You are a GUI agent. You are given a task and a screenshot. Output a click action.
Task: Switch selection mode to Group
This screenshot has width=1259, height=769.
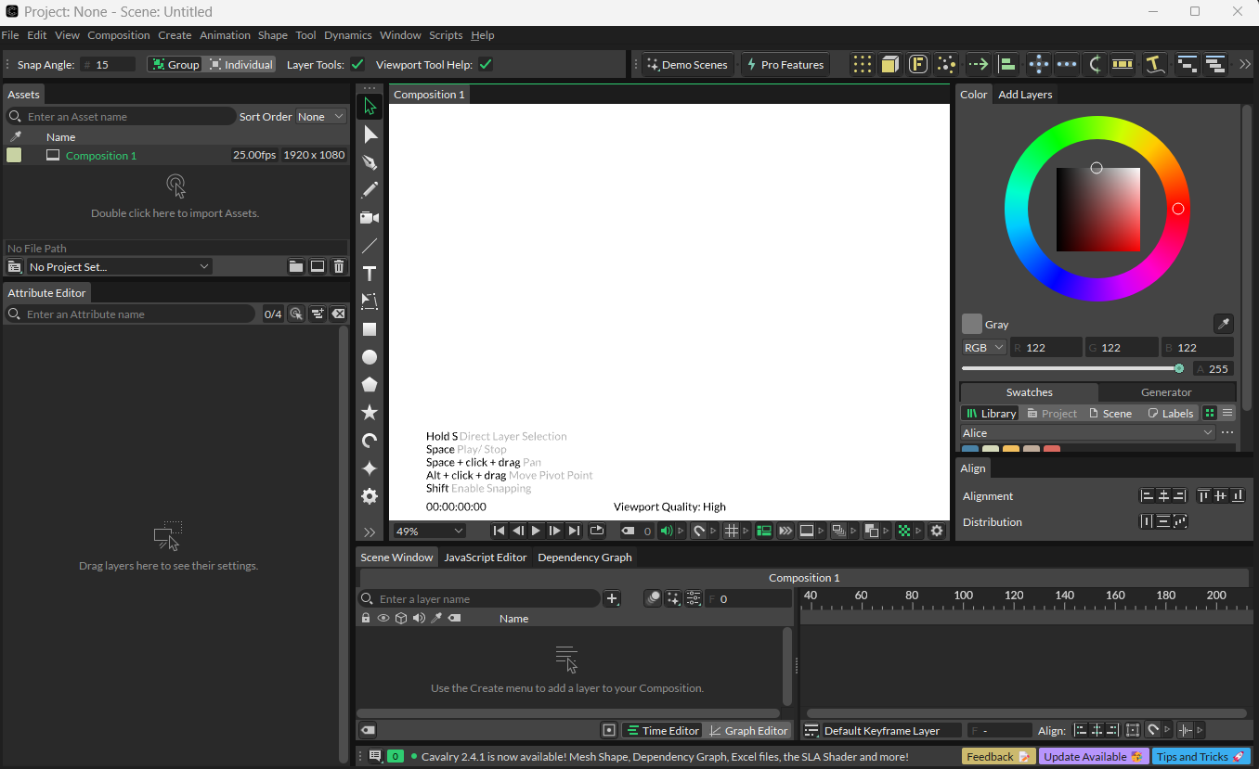[x=175, y=64]
